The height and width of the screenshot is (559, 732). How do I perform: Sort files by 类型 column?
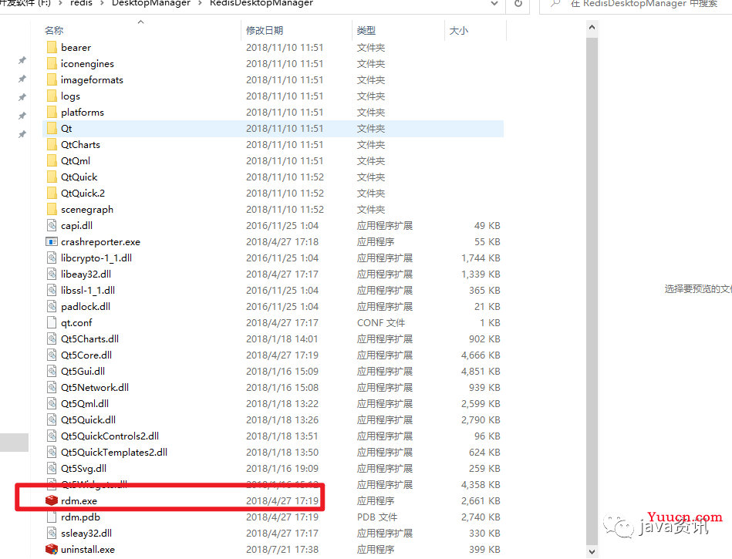366,30
